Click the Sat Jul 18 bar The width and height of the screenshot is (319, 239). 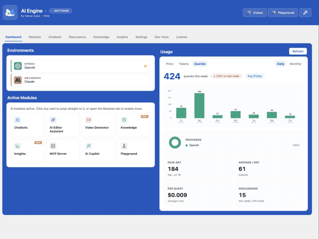[199, 106]
